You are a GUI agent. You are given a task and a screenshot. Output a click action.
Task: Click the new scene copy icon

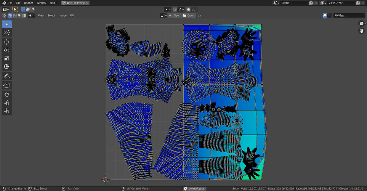311,3
